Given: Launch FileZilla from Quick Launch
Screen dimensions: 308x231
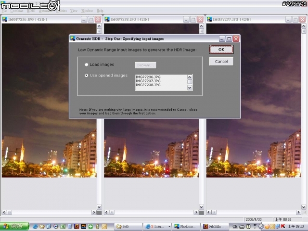Looking at the screenshot, I should 77,227.
